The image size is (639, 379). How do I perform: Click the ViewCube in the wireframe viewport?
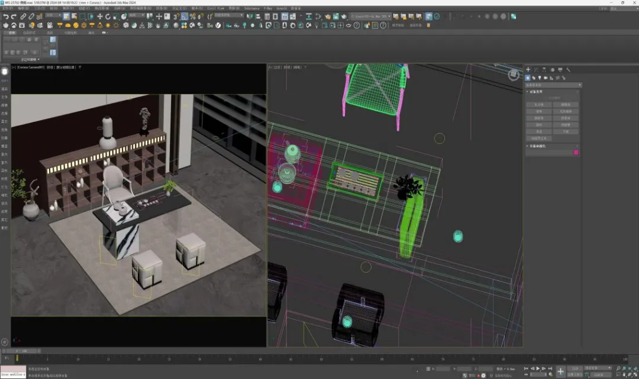click(514, 74)
